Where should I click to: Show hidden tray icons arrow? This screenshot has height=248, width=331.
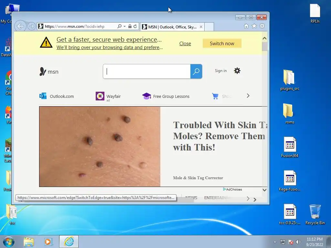(x=275, y=242)
